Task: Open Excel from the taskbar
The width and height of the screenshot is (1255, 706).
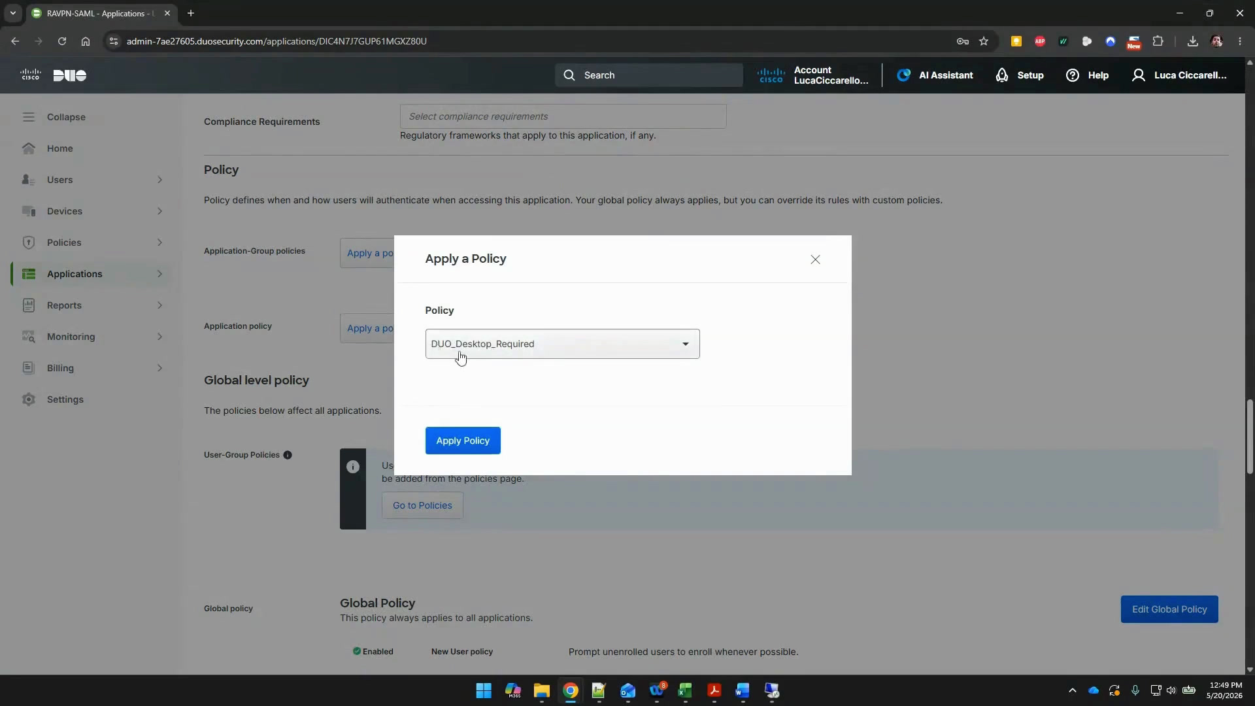Action: coord(685,691)
